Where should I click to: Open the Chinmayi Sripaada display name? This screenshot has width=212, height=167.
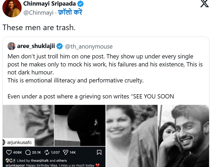[x=49, y=4]
